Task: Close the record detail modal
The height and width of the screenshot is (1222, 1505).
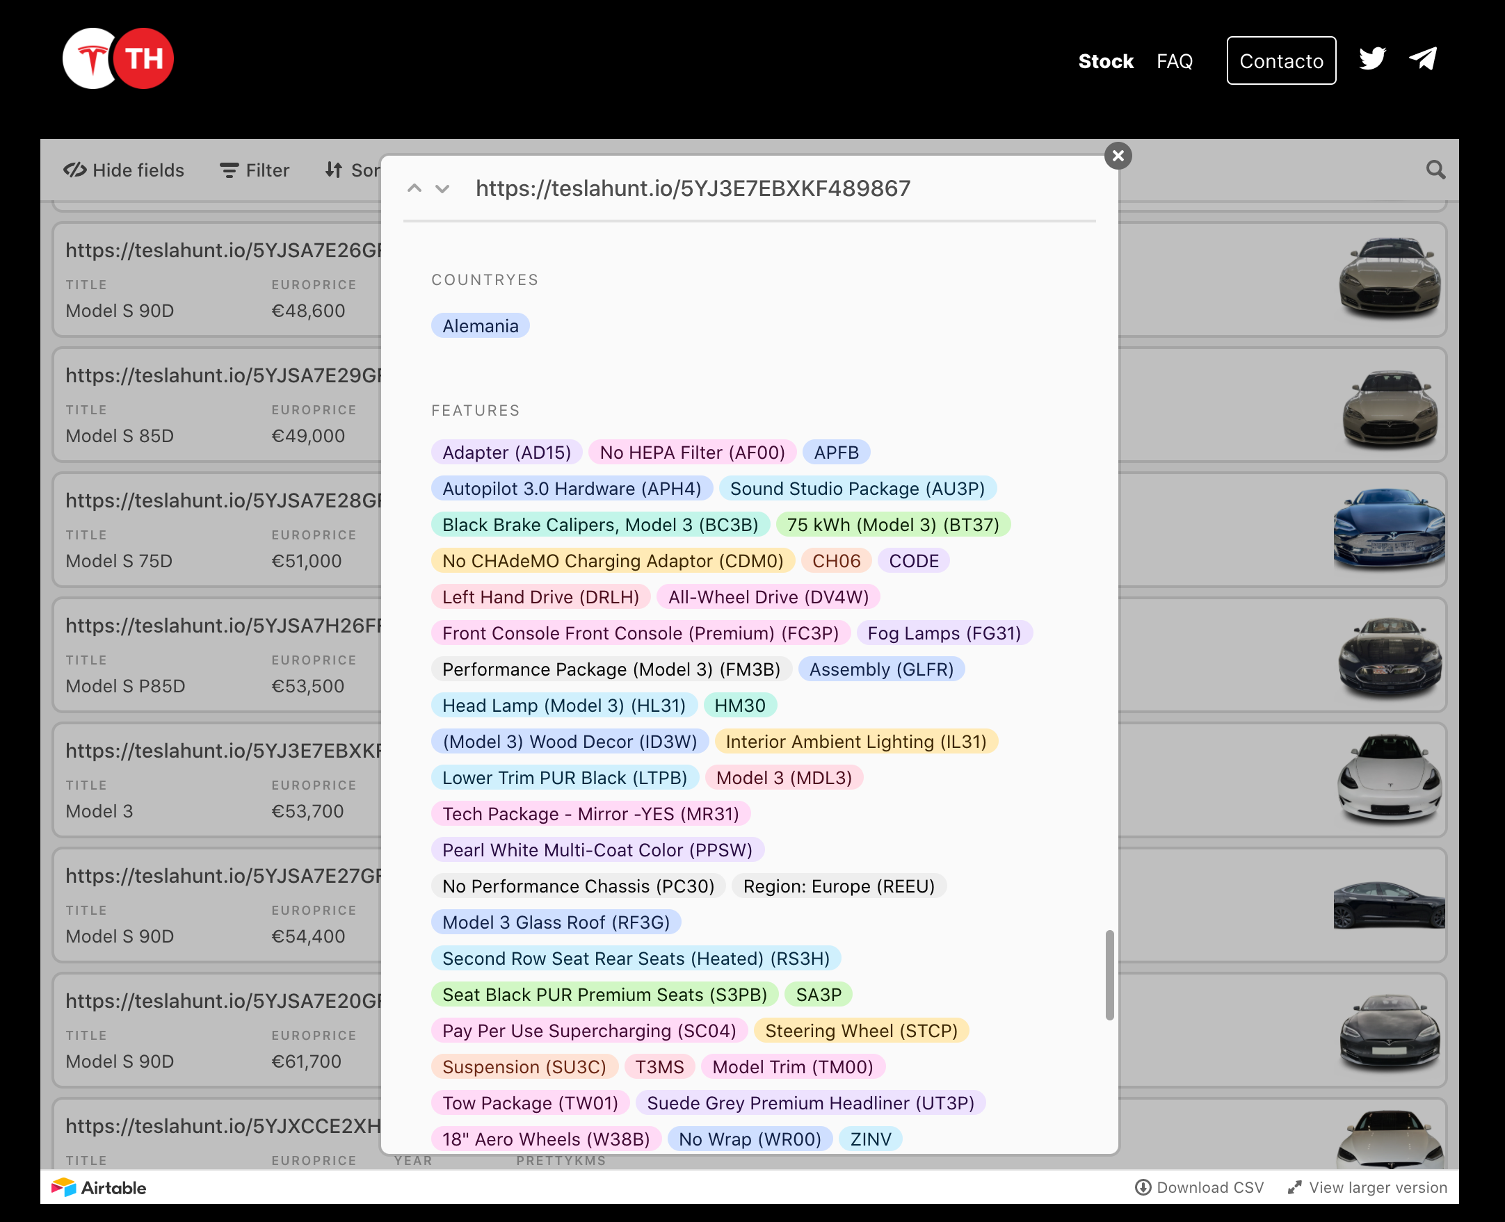Action: pyautogui.click(x=1118, y=156)
